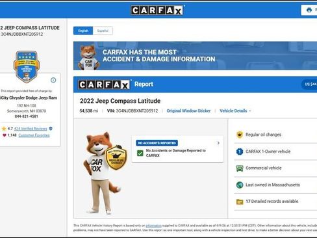The image size is (317, 238).
Task: Click the 1-Owner blue badge icon
Action: click(240, 152)
